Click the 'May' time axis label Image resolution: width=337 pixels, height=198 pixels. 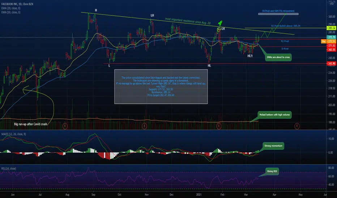(300, 194)
